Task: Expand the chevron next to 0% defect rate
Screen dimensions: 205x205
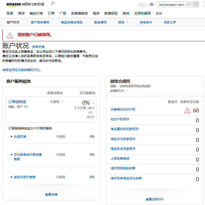Action: click(93, 103)
